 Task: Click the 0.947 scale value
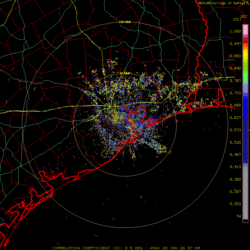(x=235, y=44)
